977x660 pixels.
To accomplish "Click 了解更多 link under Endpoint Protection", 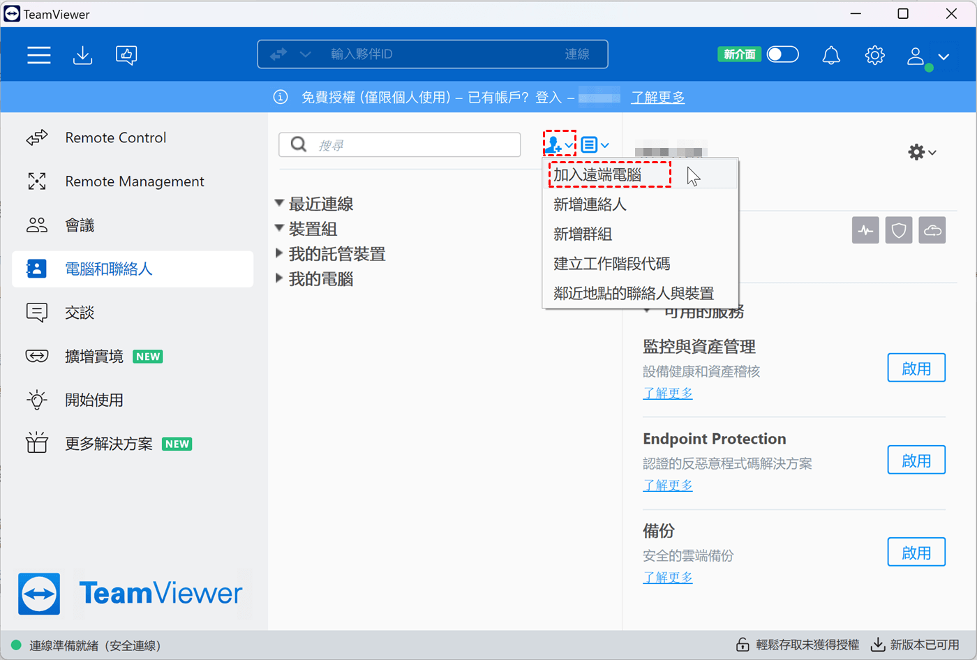I will [x=667, y=485].
